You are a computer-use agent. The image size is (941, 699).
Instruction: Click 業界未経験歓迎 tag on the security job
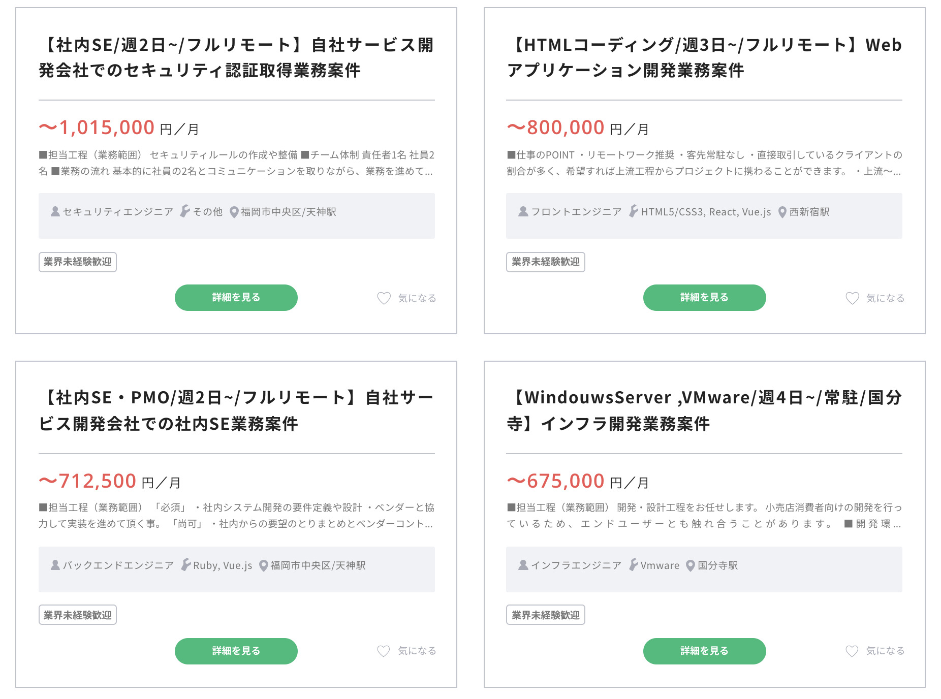tap(78, 262)
